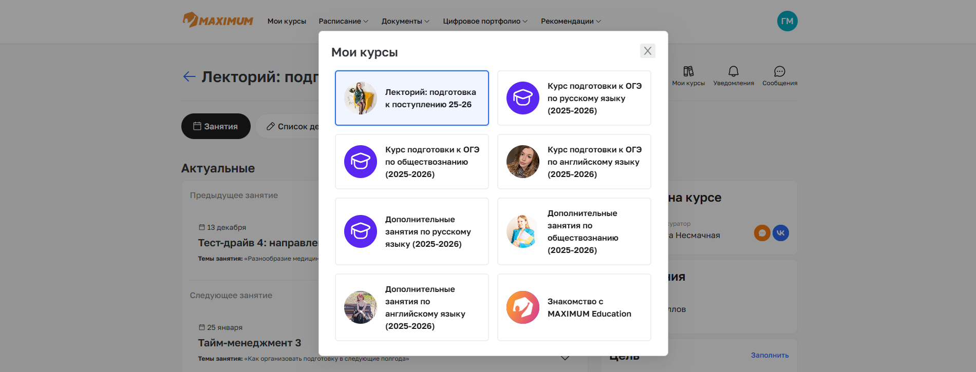
Task: Expand the Документы dropdown menu
Action: (405, 21)
